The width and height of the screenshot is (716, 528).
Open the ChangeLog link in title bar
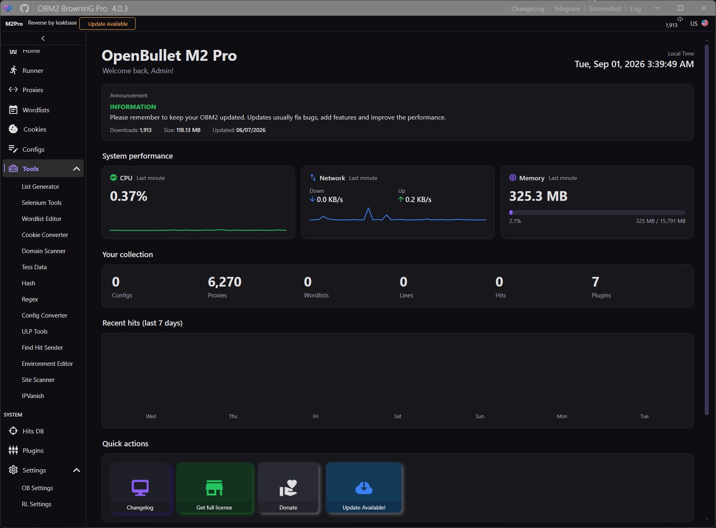pos(528,8)
